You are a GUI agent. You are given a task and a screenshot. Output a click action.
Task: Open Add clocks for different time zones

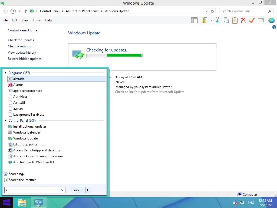[57, 156]
